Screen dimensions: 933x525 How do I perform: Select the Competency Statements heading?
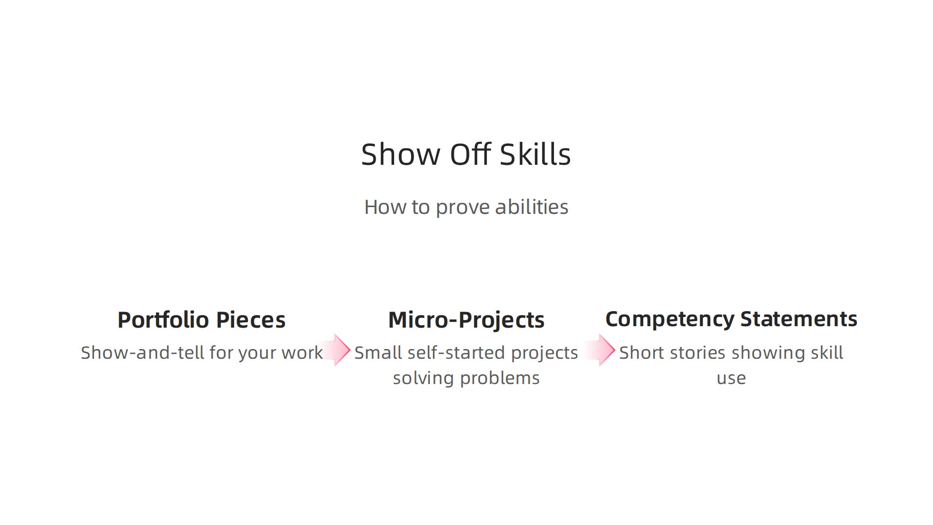click(x=731, y=319)
